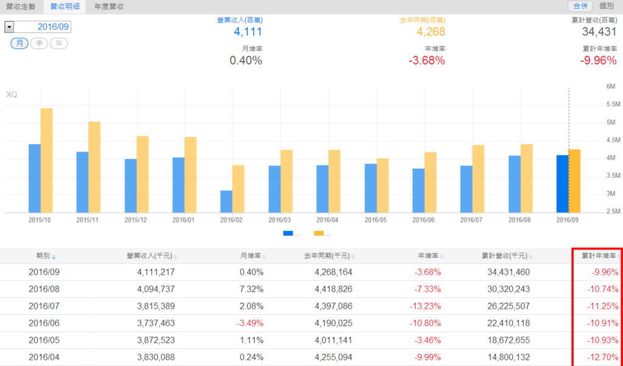Switch to 合併 view
Viewport: 623px width, 366px height.
point(580,6)
